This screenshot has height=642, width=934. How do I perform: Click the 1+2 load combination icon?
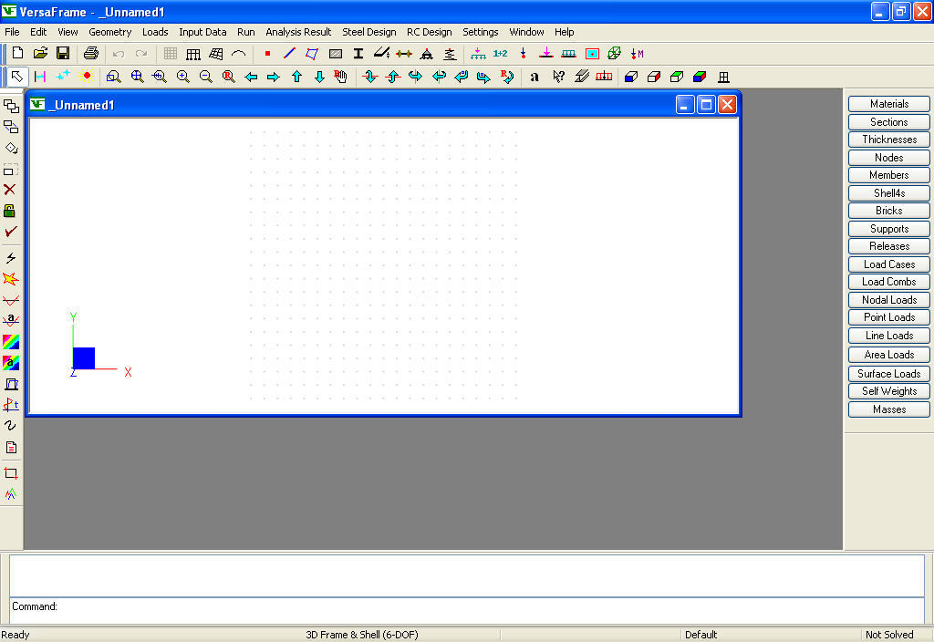[x=501, y=54]
